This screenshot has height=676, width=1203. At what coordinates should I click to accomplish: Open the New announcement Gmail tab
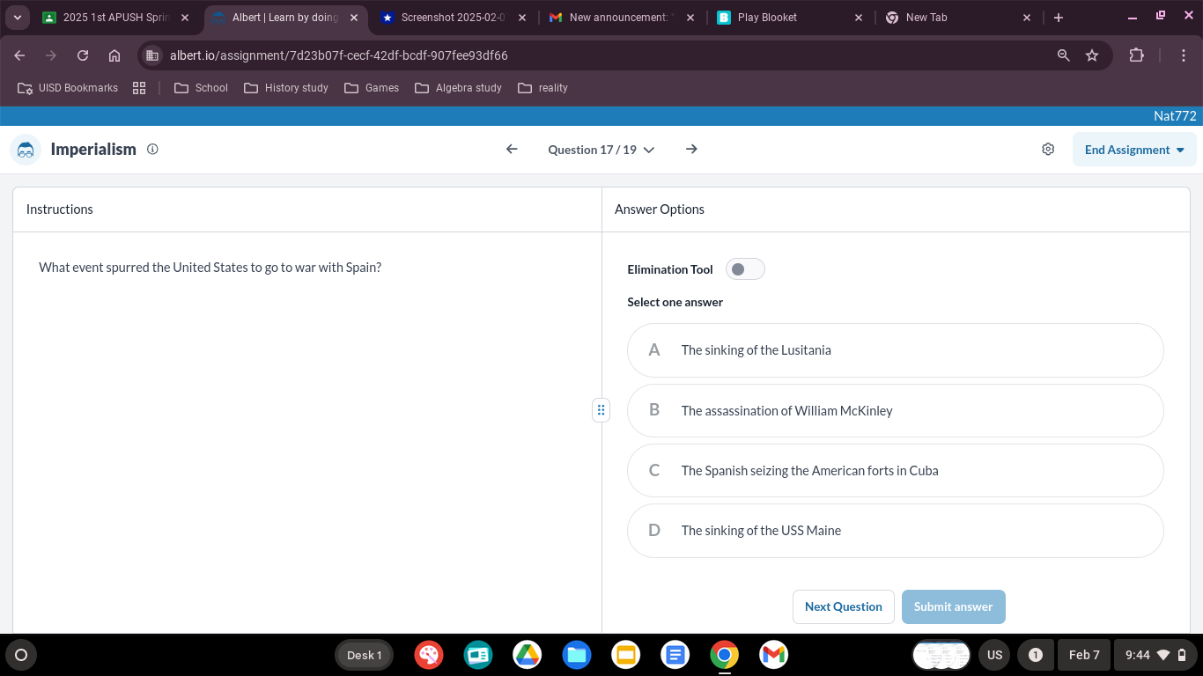tap(622, 18)
